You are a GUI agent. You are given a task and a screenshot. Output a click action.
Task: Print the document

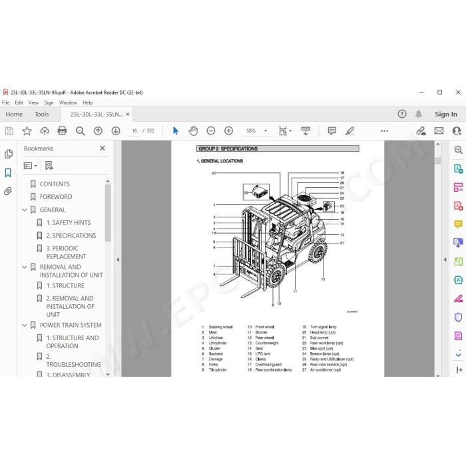coord(62,130)
